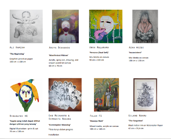Select the title 'Persona (Dual Self)'
The height and width of the screenshot is (139, 171).
tap(99, 52)
